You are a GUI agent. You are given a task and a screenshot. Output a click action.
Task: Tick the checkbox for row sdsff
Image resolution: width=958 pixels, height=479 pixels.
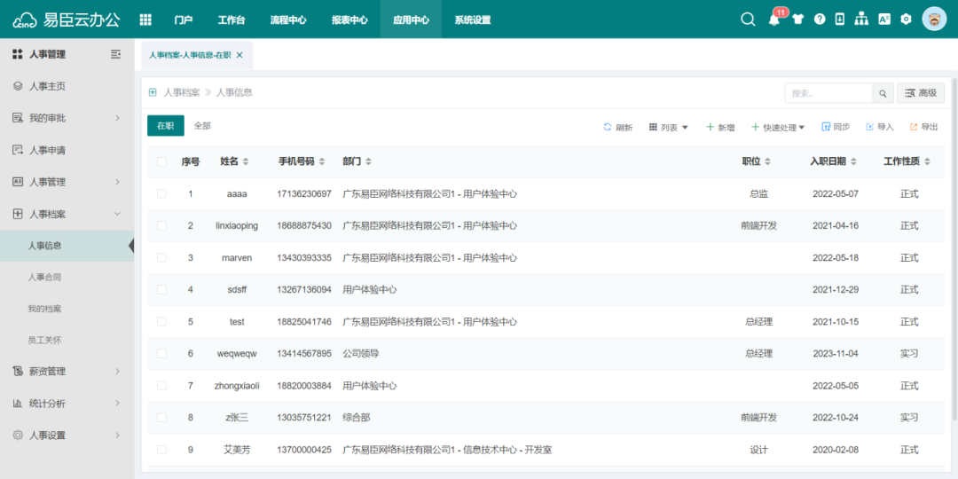[161, 289]
